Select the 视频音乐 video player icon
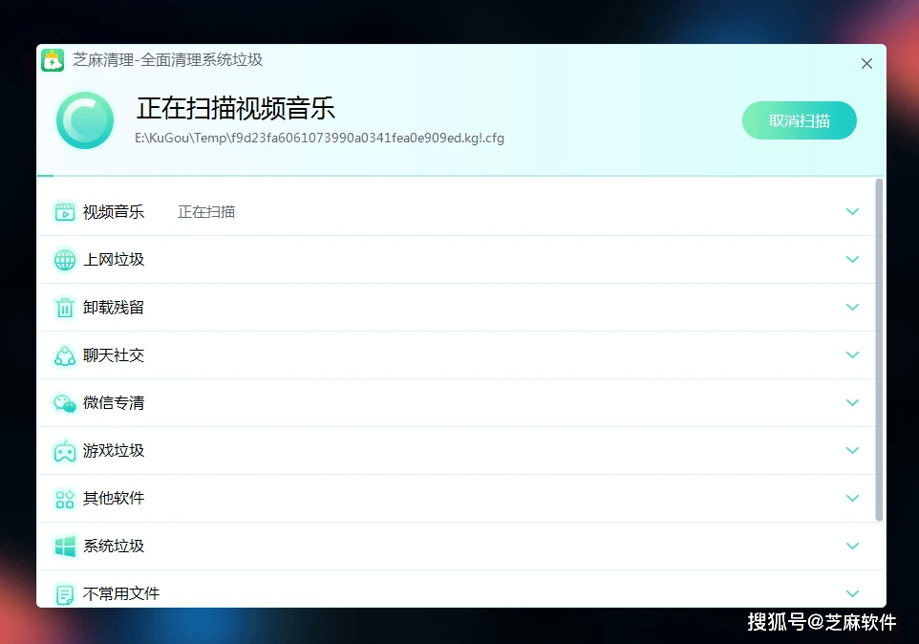This screenshot has width=919, height=644. 64,211
